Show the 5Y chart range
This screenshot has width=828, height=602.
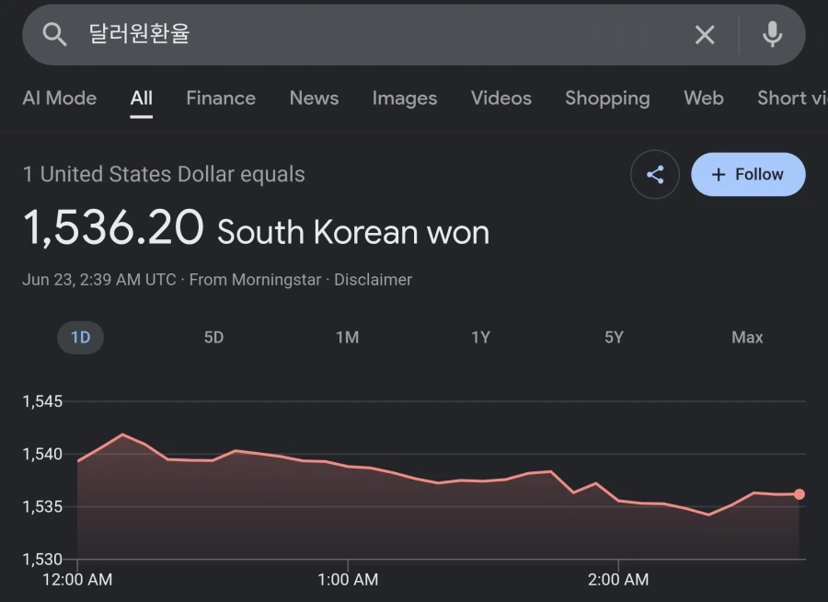pos(615,337)
